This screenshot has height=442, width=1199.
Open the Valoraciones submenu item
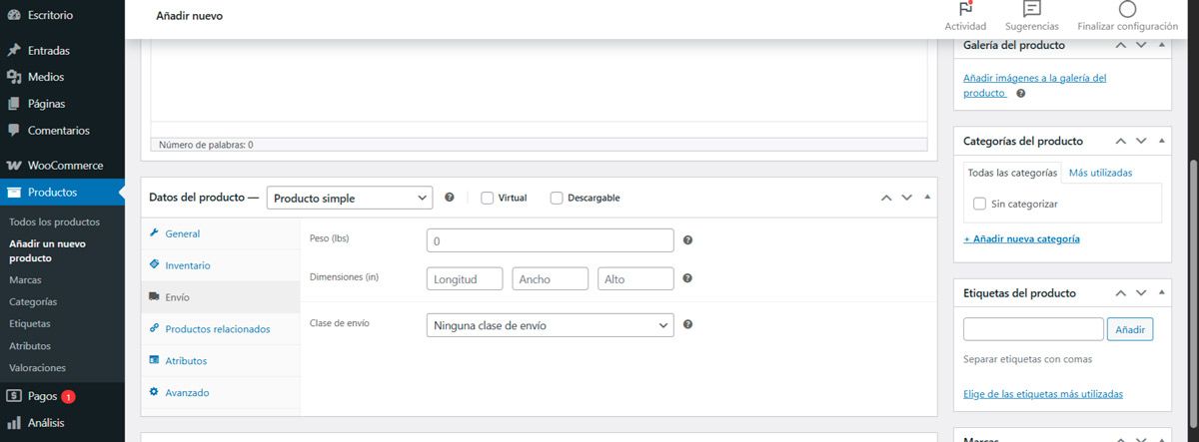37,367
